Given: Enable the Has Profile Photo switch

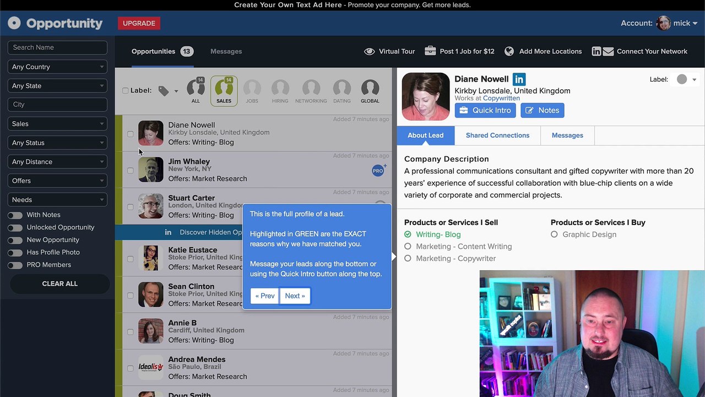Looking at the screenshot, I should coord(15,253).
